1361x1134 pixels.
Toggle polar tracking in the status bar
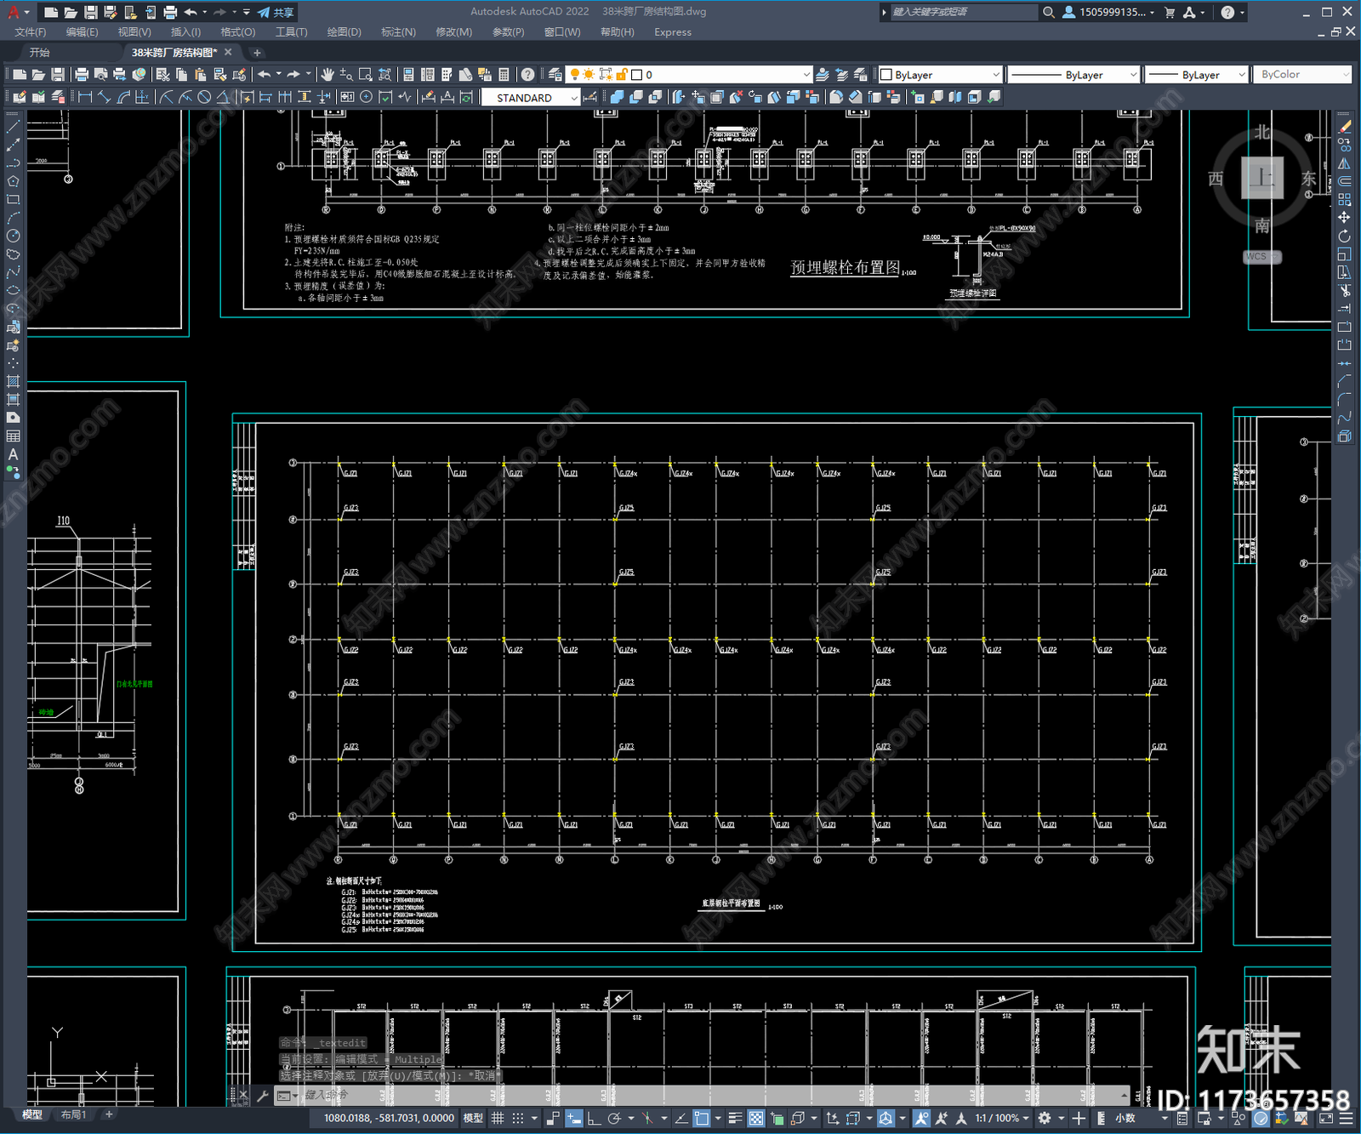tap(614, 1118)
